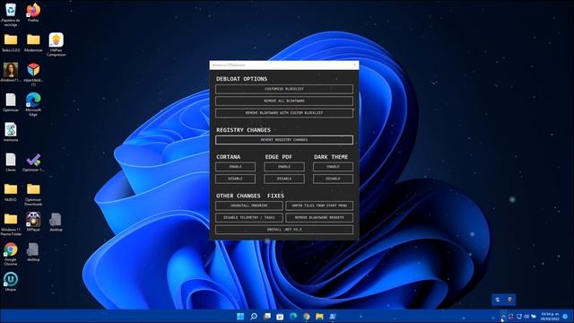Click Remove Bloatware With Custom Blocklist
574x323 pixels.
pos(284,113)
